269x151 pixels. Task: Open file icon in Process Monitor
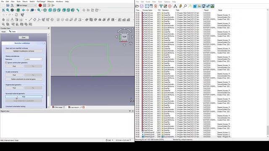pos(137,6)
